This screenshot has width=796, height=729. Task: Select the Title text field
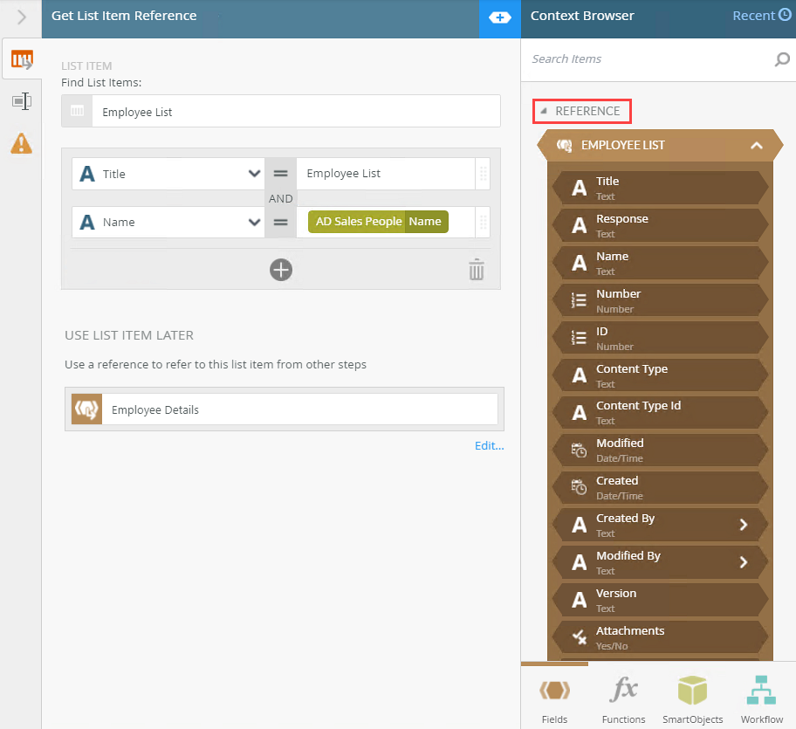pyautogui.click(x=660, y=189)
